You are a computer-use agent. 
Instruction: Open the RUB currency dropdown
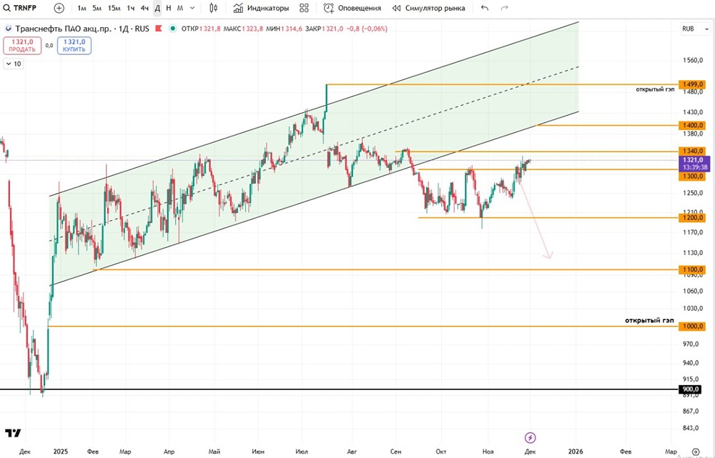pyautogui.click(x=694, y=29)
